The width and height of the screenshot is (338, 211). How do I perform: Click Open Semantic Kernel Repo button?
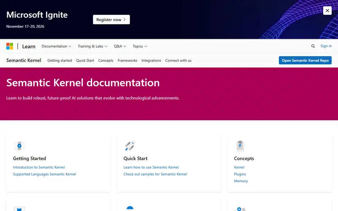tap(305, 60)
